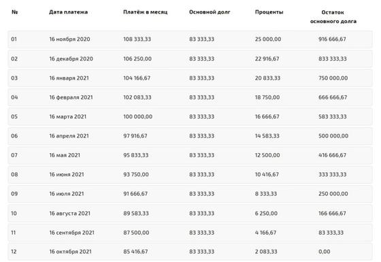Click the 'Проценты' column header
The image size is (381, 262).
pos(269,12)
